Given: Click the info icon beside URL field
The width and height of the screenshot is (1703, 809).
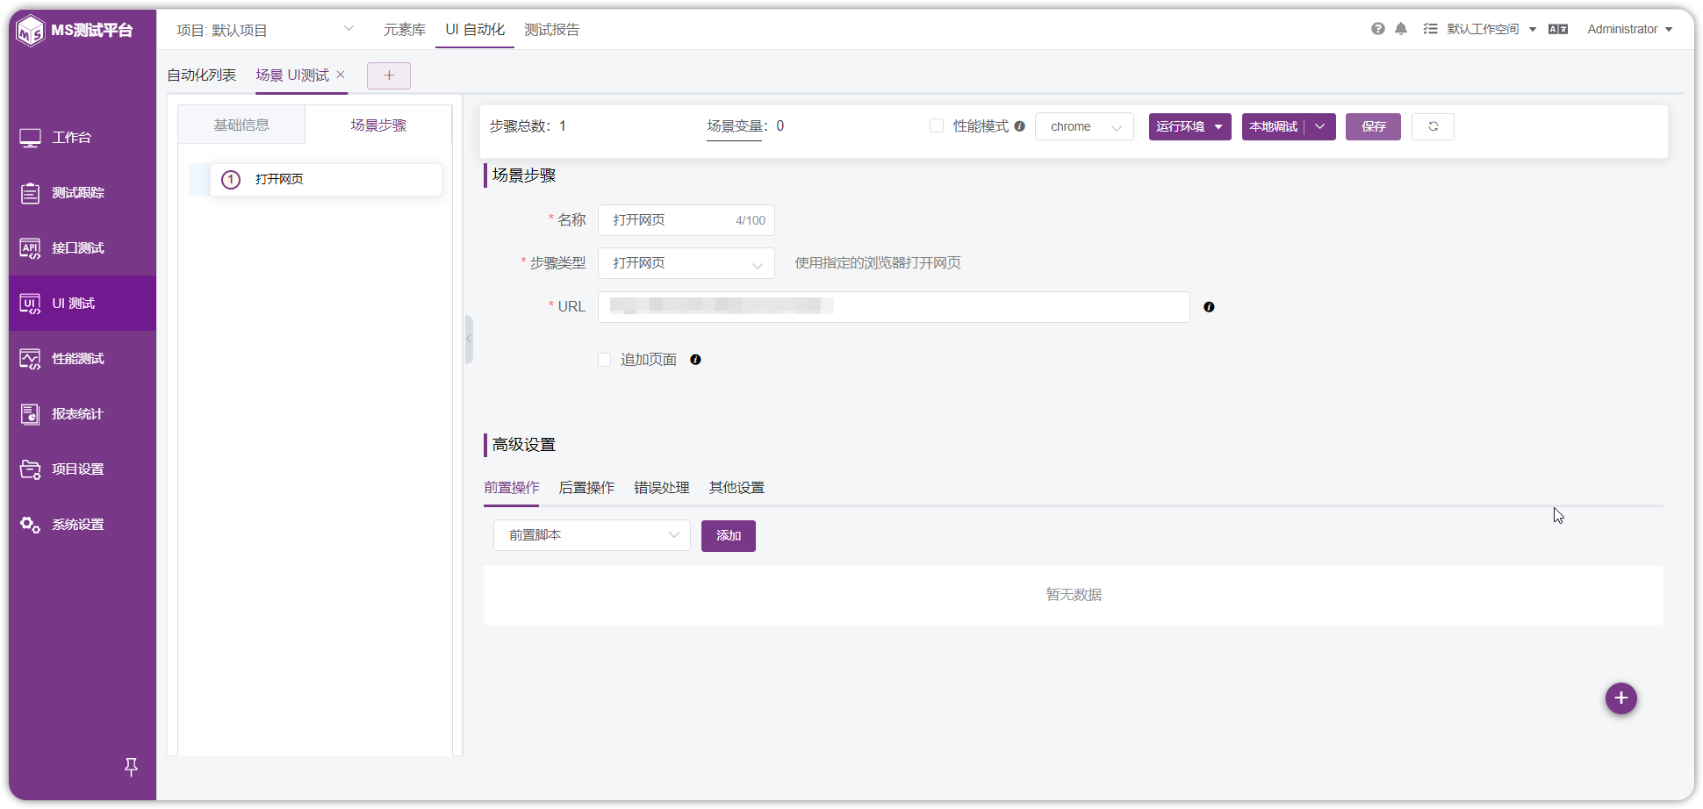Looking at the screenshot, I should click(x=1209, y=307).
